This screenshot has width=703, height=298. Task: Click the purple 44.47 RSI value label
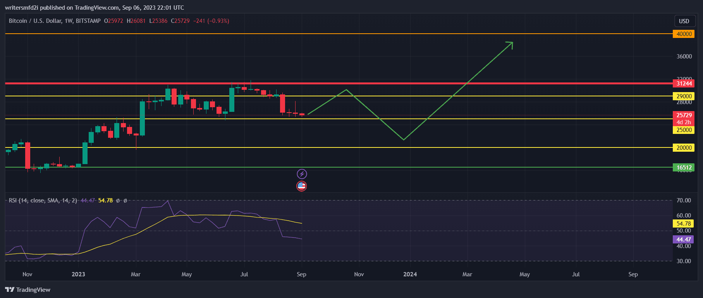click(684, 240)
